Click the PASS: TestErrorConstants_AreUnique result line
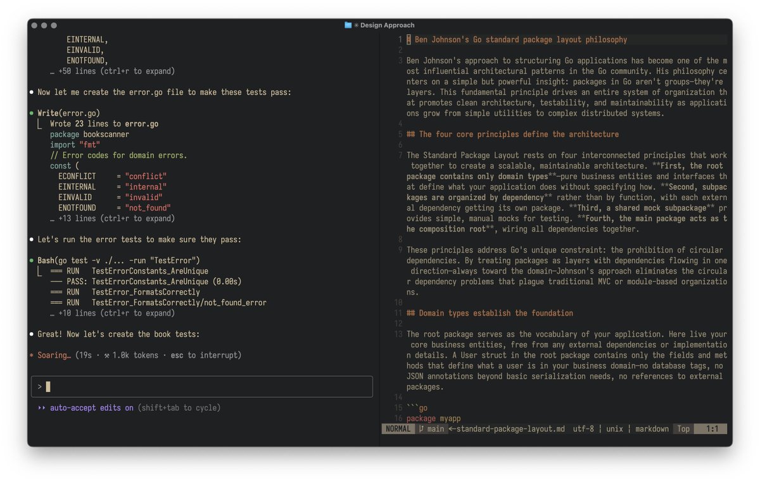 (146, 282)
